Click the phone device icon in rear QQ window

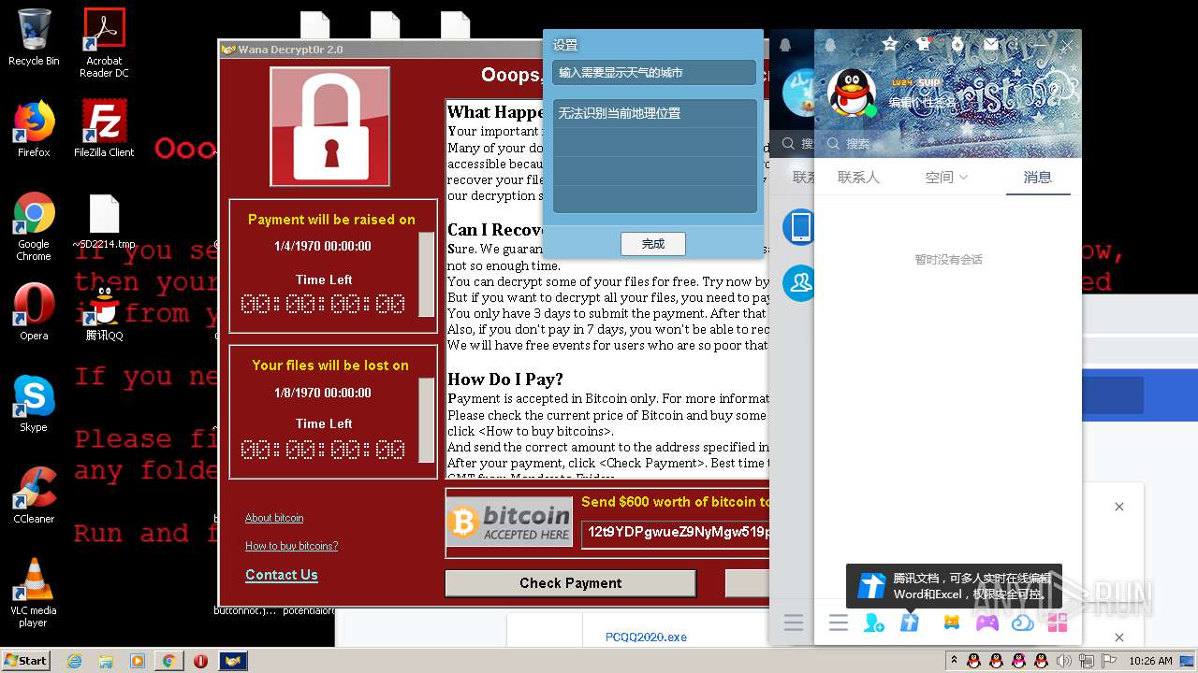800,227
